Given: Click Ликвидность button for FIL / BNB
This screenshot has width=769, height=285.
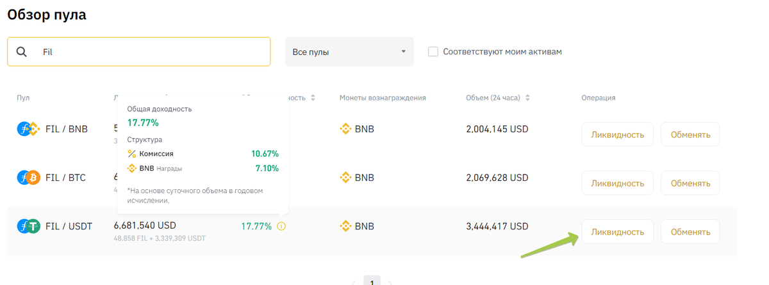Looking at the screenshot, I should (x=617, y=134).
